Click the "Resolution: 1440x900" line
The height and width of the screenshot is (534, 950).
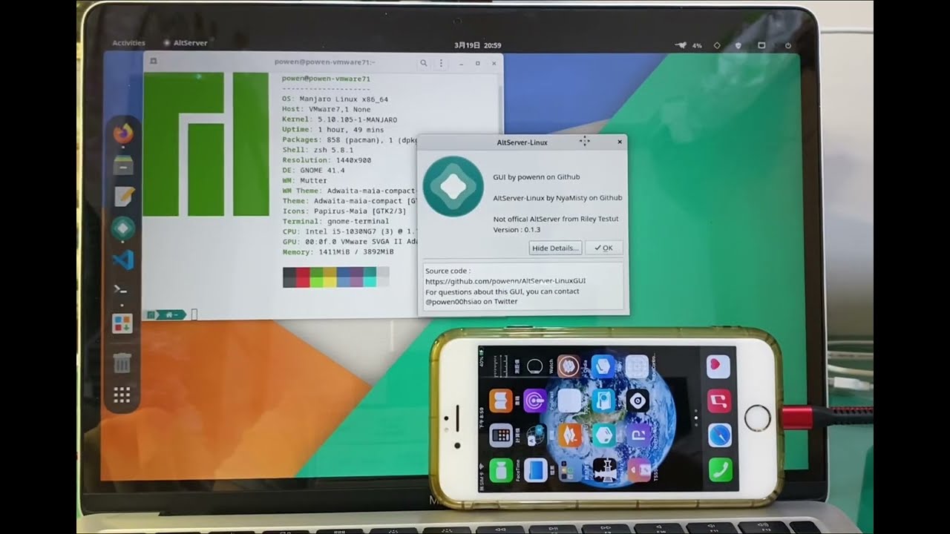point(327,160)
